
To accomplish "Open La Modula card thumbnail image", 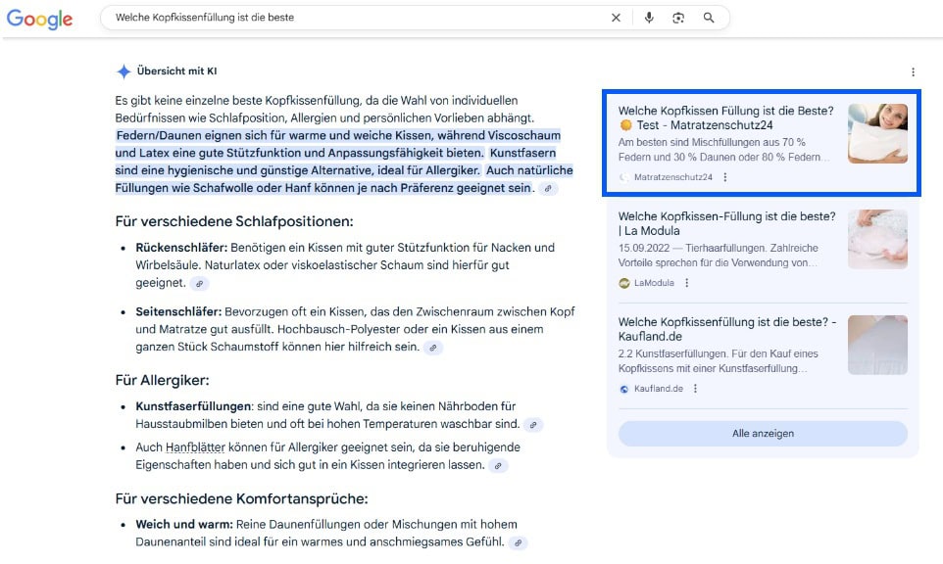I will click(x=877, y=239).
